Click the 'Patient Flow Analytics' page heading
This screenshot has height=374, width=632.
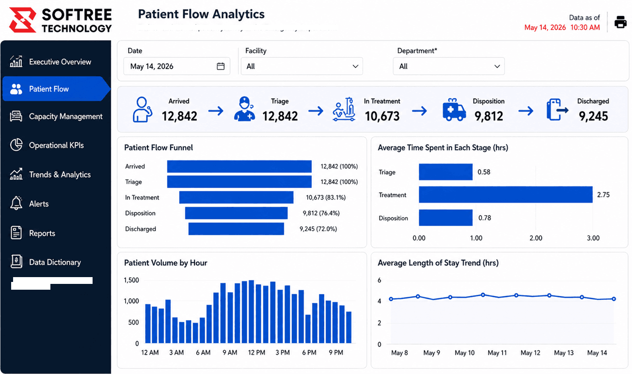pos(202,15)
